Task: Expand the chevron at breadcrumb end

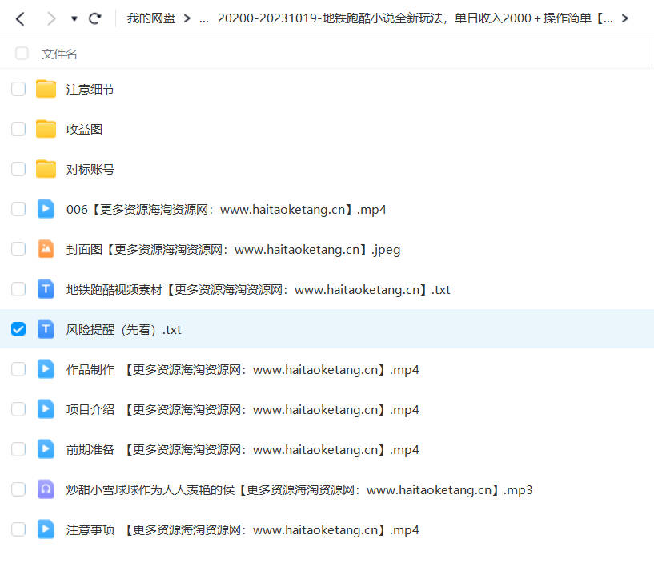Action: pos(624,18)
